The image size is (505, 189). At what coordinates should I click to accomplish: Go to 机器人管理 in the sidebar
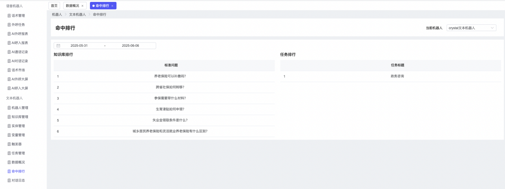(x=20, y=108)
